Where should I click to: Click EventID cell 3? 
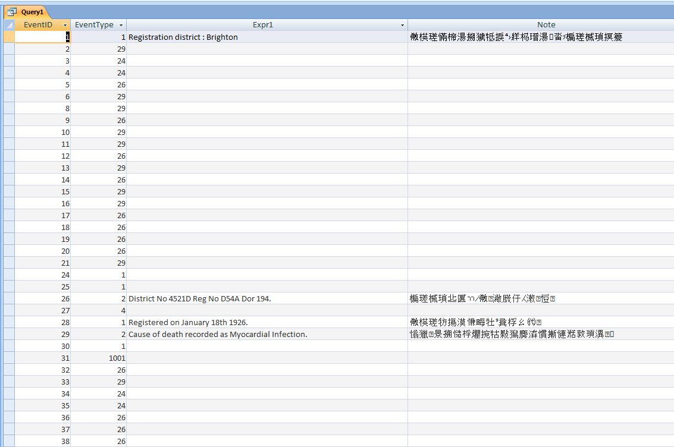(43, 61)
